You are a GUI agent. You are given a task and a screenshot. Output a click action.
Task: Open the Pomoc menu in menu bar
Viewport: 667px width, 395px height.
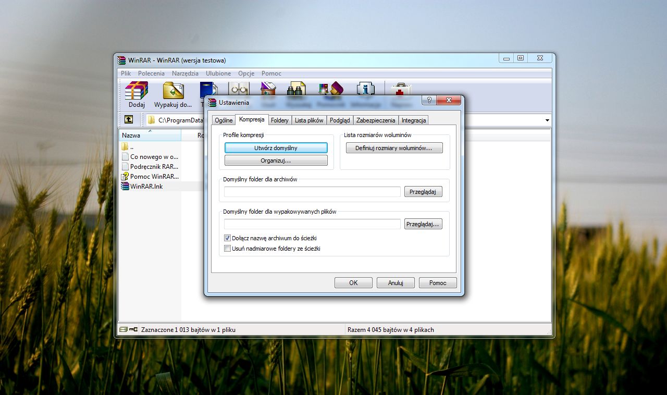tap(271, 73)
